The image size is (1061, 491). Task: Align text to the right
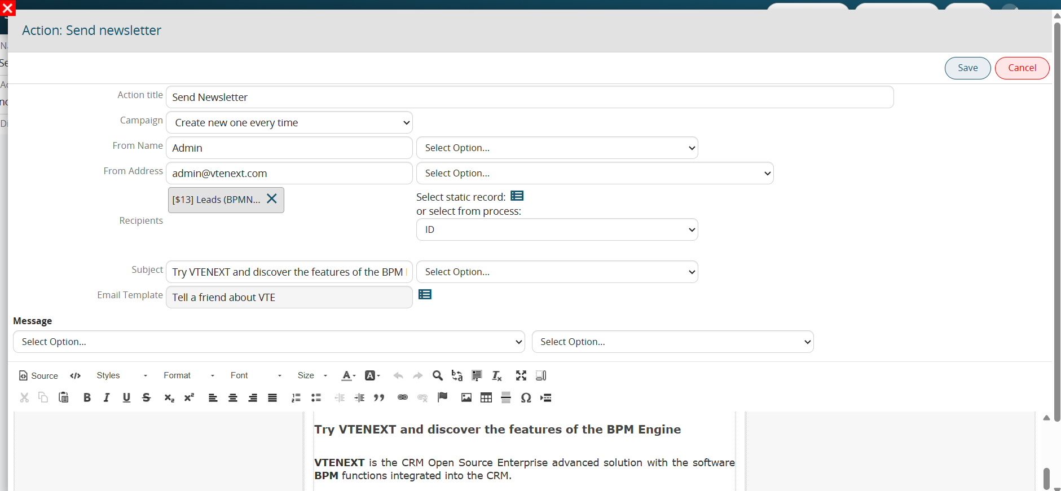click(253, 397)
